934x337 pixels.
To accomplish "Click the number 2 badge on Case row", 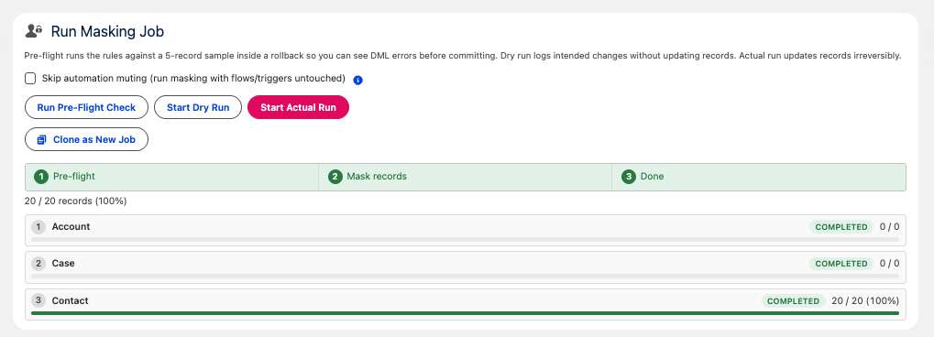I will coord(38,263).
